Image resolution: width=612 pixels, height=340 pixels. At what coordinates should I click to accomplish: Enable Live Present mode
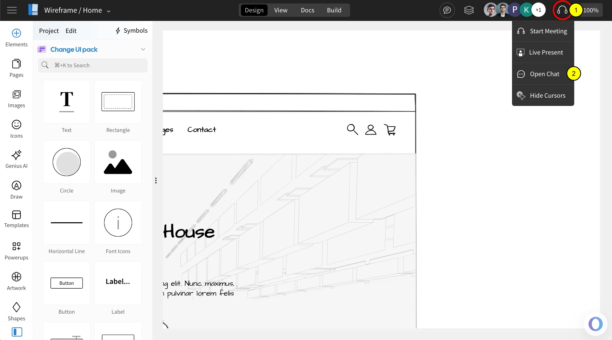(546, 52)
